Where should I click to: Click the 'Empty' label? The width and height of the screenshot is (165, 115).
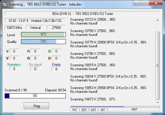pos(56,65)
